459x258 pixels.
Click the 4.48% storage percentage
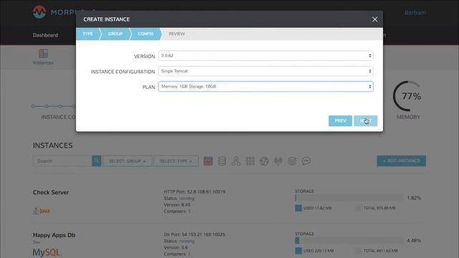[414, 241]
